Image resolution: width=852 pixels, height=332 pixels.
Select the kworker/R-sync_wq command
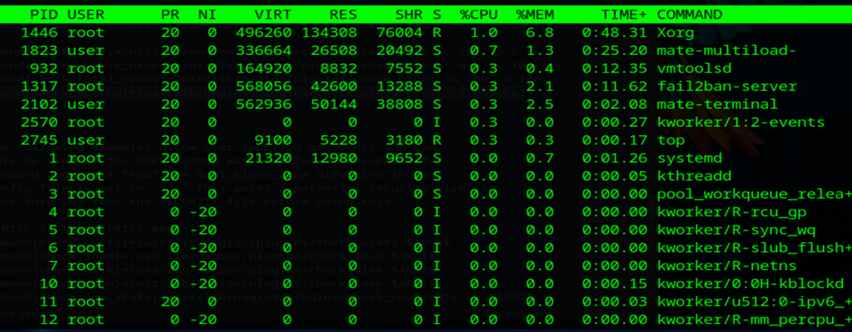pyautogui.click(x=737, y=229)
